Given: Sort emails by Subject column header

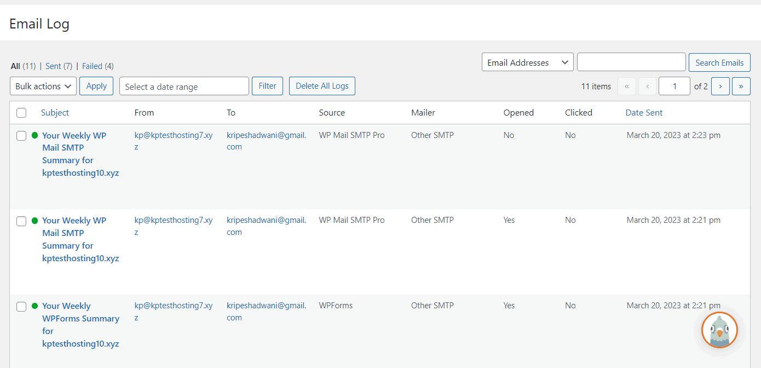Looking at the screenshot, I should tap(55, 113).
